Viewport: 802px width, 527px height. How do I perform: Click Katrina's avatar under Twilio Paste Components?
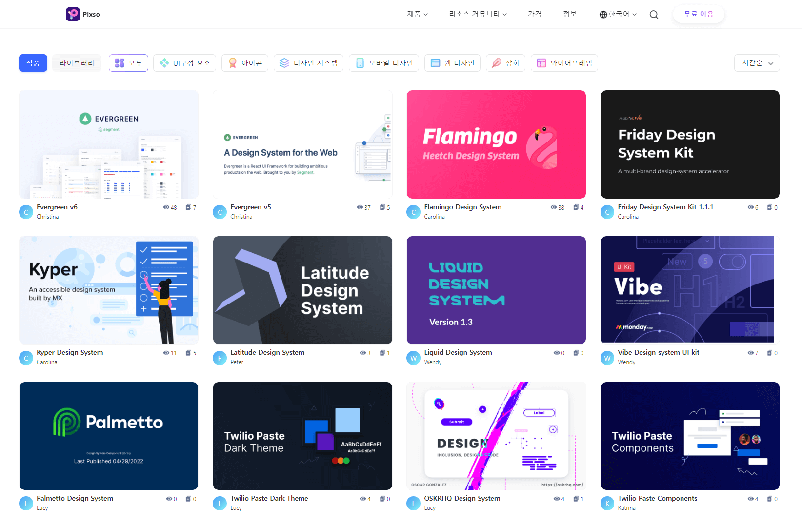point(607,504)
